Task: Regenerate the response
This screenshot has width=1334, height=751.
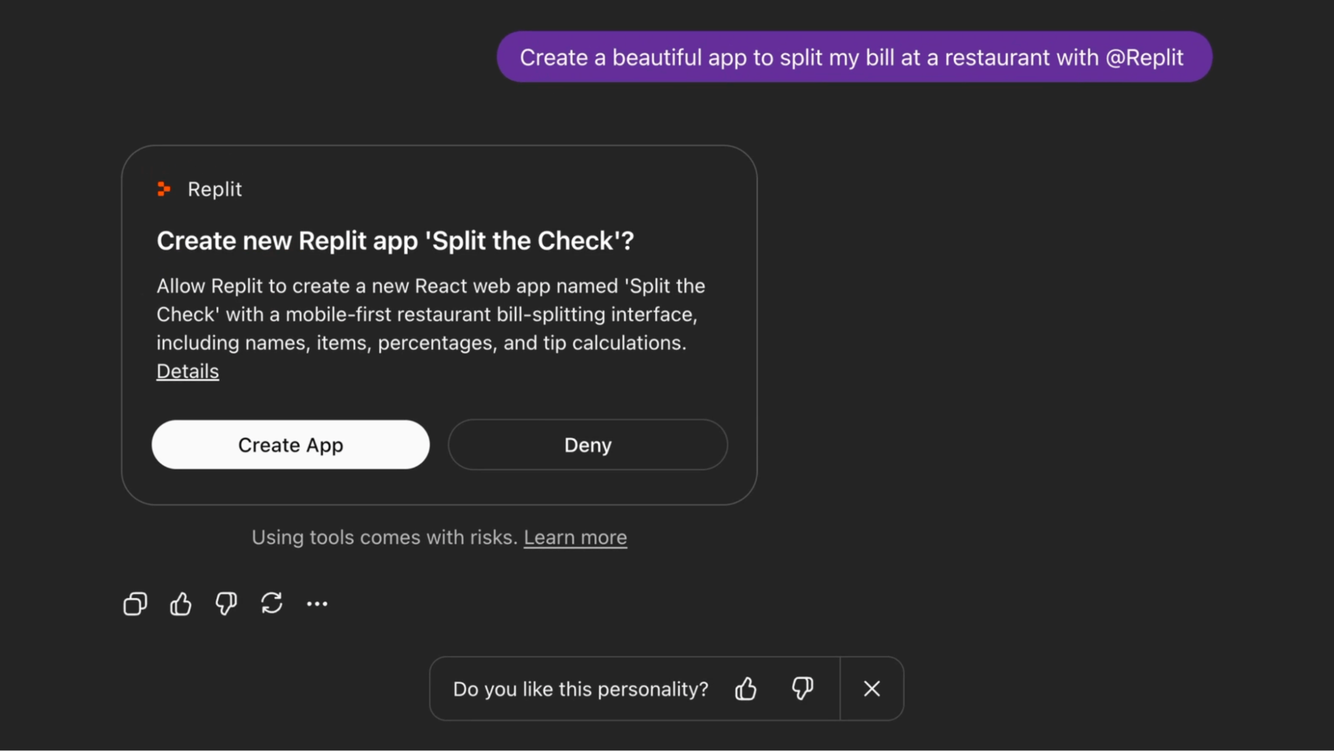Action: point(271,603)
